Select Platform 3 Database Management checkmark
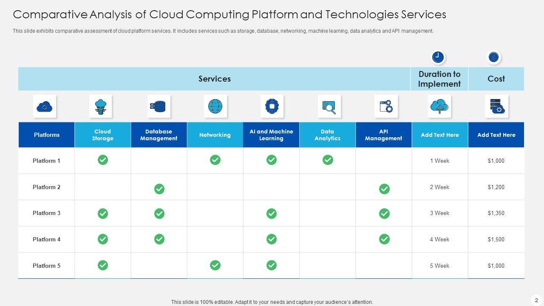The width and height of the screenshot is (544, 306). 159,213
